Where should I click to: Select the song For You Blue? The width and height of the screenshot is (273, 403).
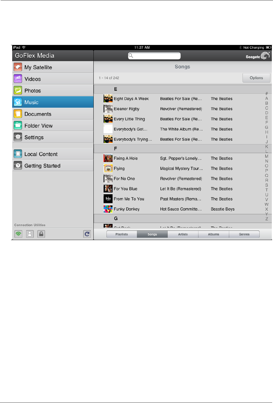pos(126,189)
